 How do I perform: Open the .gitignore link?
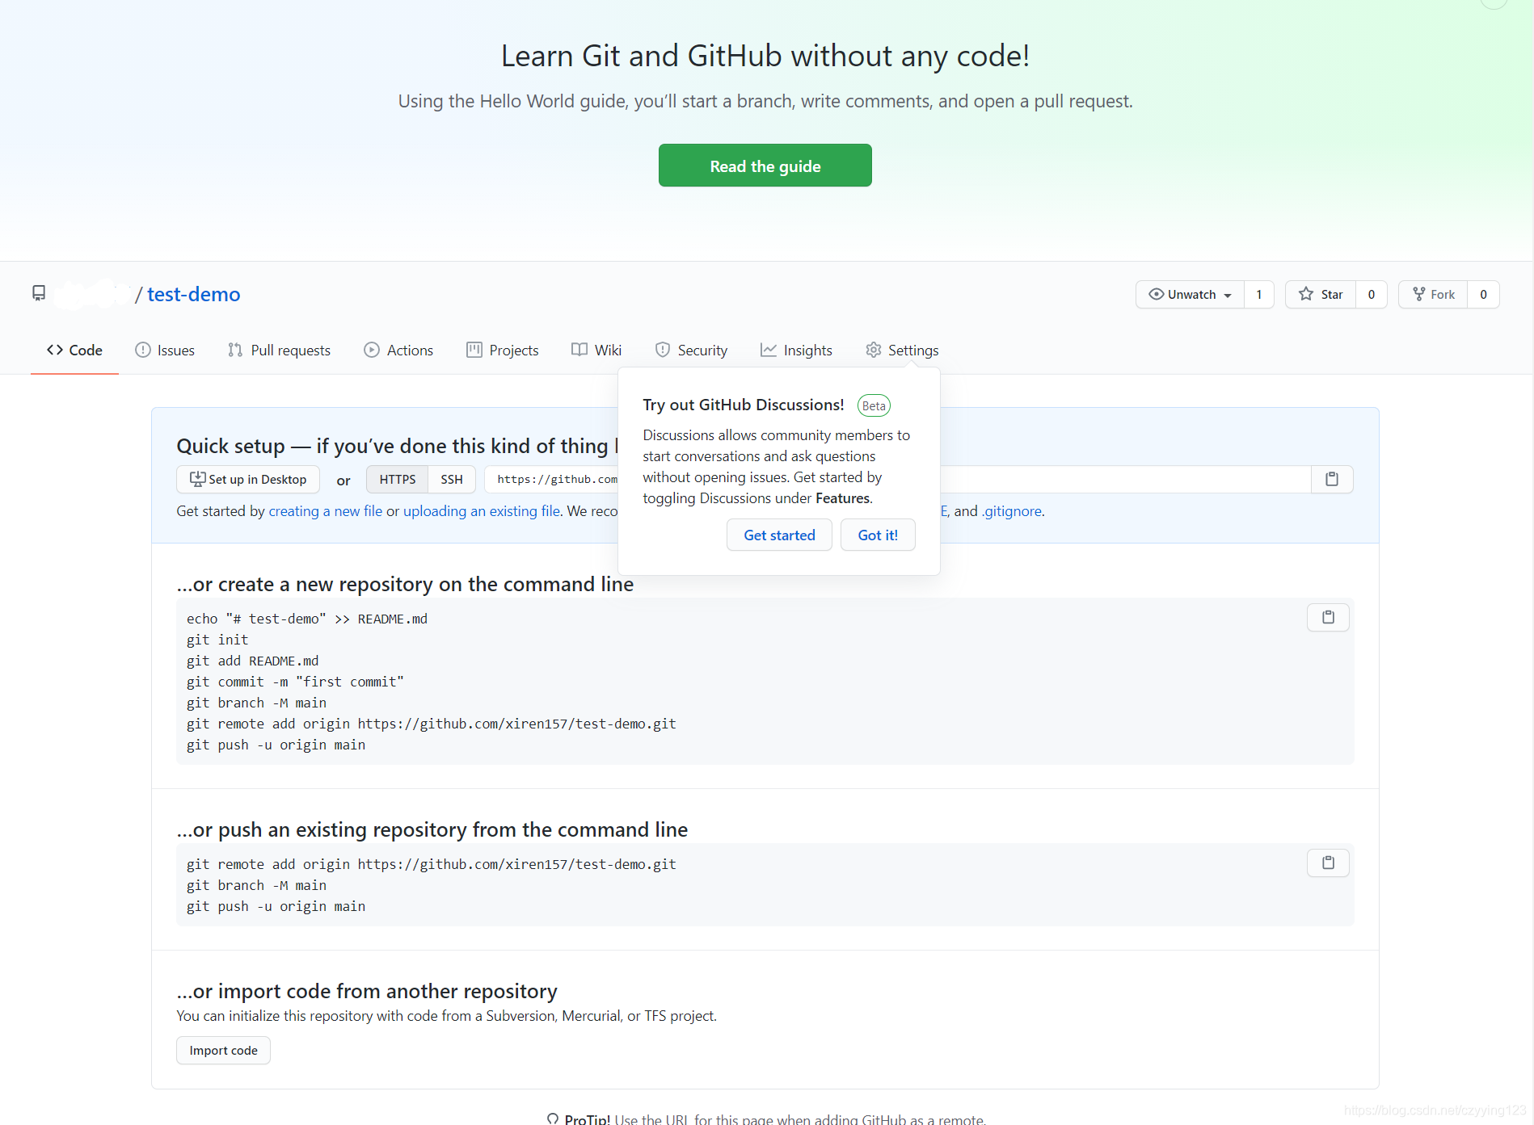(x=1011, y=510)
